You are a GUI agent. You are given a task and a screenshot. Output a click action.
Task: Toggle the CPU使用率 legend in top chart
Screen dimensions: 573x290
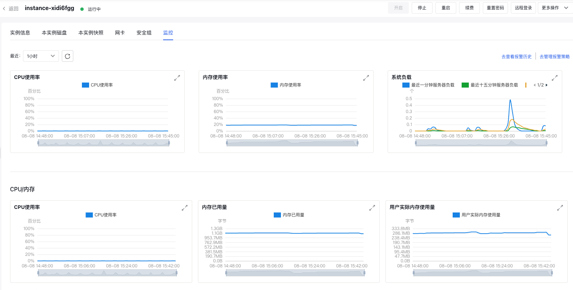pos(97,85)
